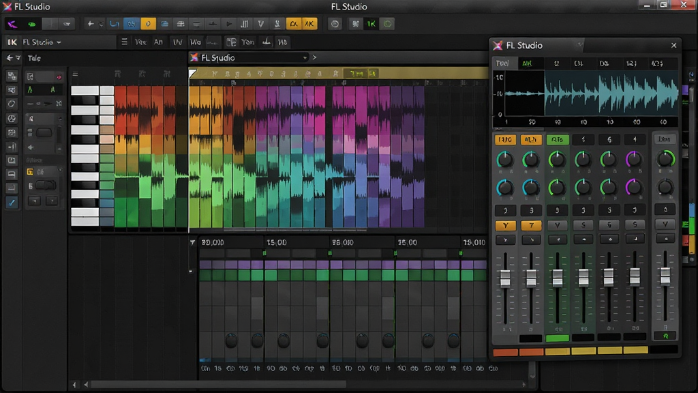Toggle the first orange Y button in mixer

(x=505, y=225)
